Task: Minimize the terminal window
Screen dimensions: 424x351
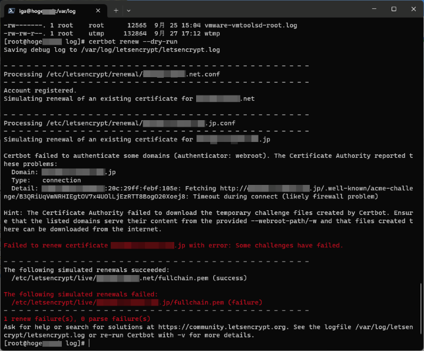Action: pos(369,9)
